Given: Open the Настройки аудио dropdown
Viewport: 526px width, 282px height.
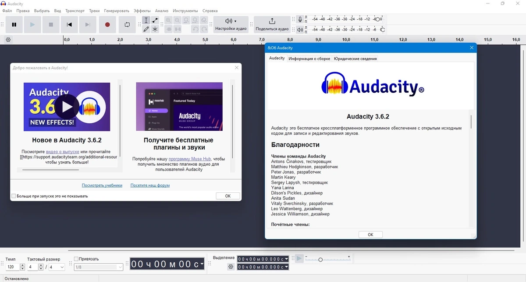Looking at the screenshot, I should point(231,24).
